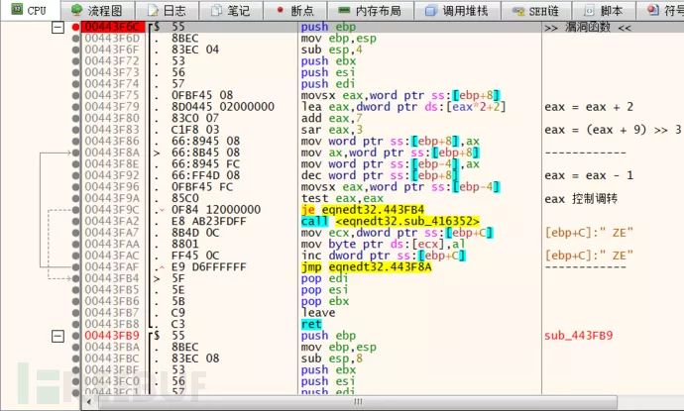Toggle breakpoint at address 00443FB8
Screen dimensions: 684x411
click(x=76, y=324)
